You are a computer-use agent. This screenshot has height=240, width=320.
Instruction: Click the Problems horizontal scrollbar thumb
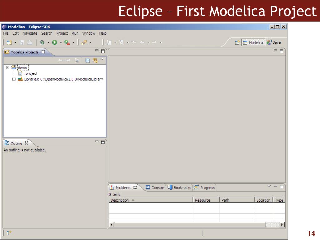tap(190, 225)
